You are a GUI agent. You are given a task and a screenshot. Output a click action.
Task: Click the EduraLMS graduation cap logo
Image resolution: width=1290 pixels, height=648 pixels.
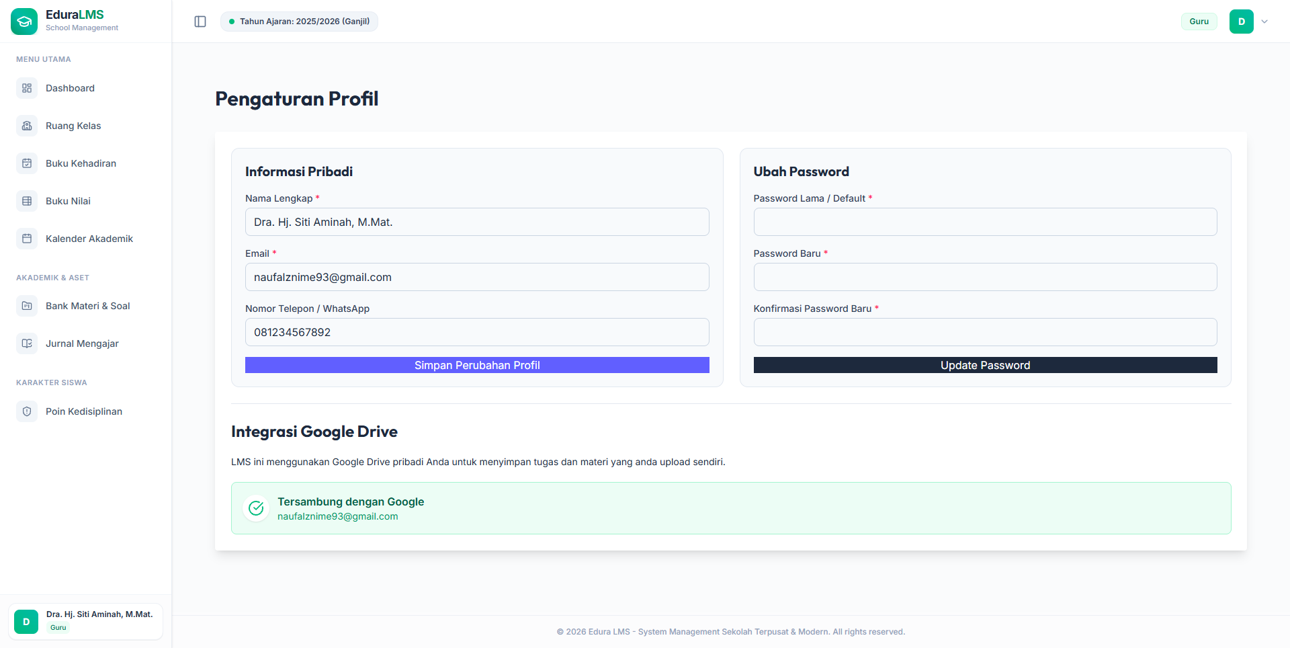(x=24, y=22)
